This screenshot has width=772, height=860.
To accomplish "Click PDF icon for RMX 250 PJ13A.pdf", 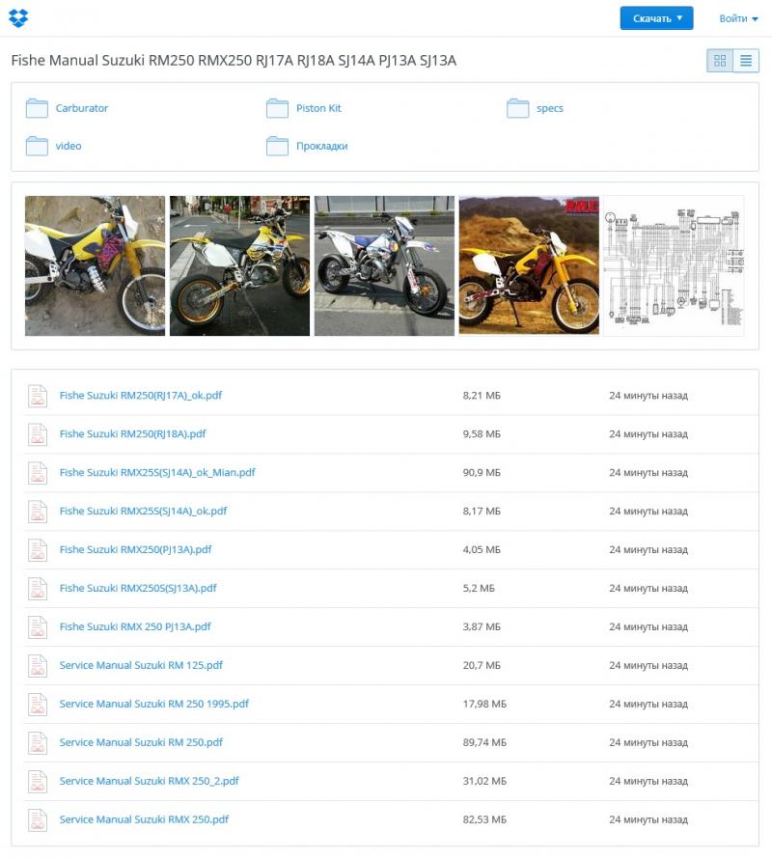I will [x=38, y=626].
